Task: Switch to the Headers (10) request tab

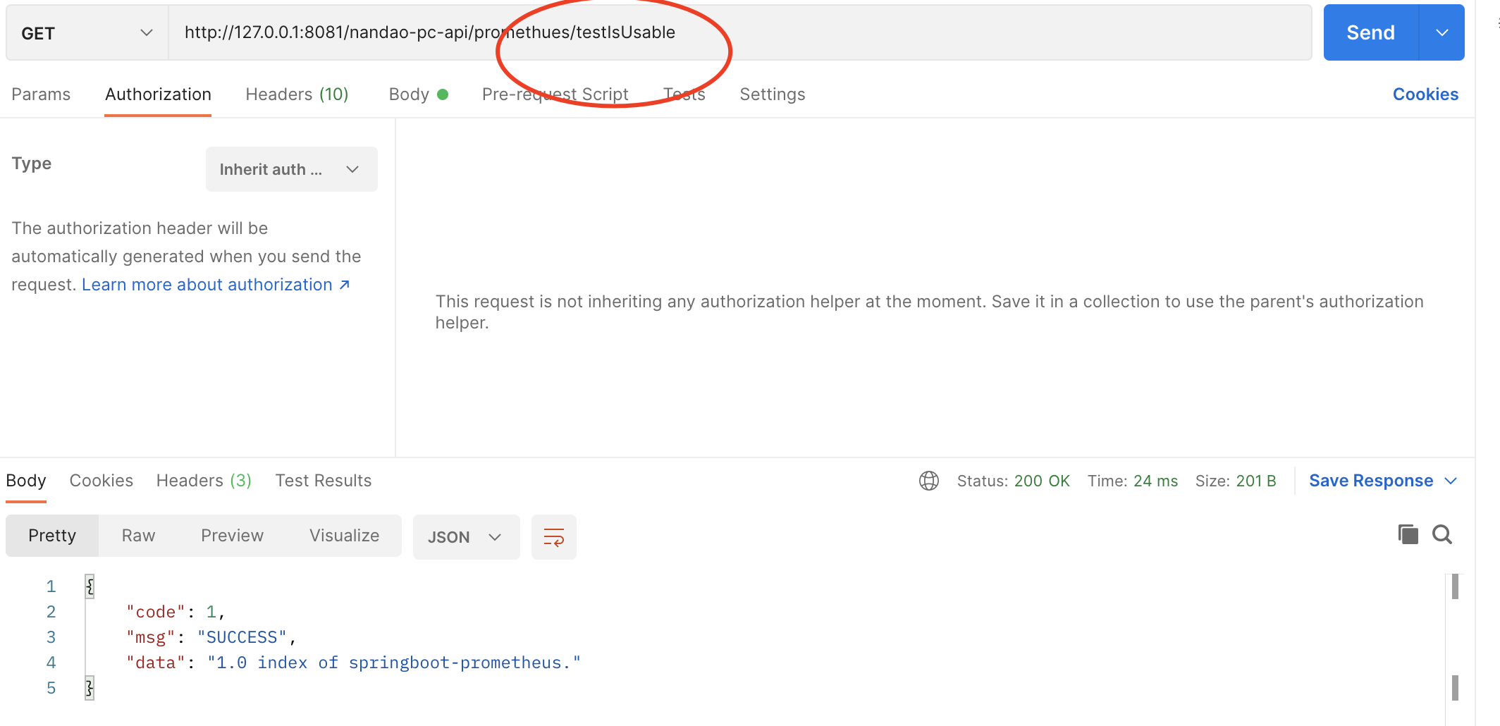Action: pos(297,94)
